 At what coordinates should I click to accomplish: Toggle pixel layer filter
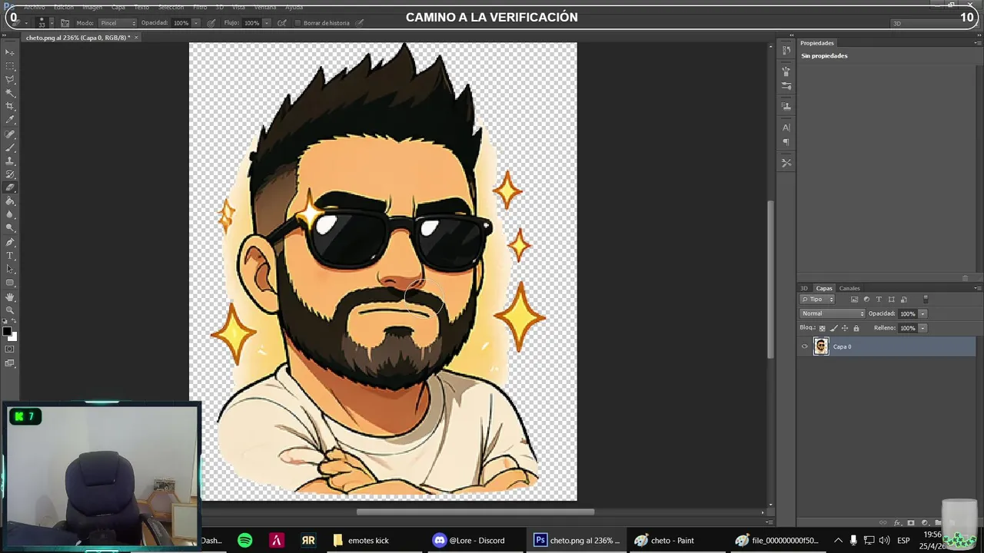[x=854, y=300]
